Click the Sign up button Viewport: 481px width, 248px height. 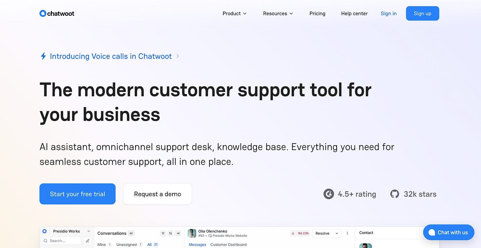tap(423, 14)
